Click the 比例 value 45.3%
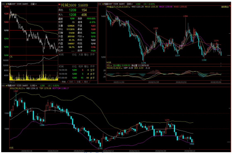 click(x=71, y=40)
